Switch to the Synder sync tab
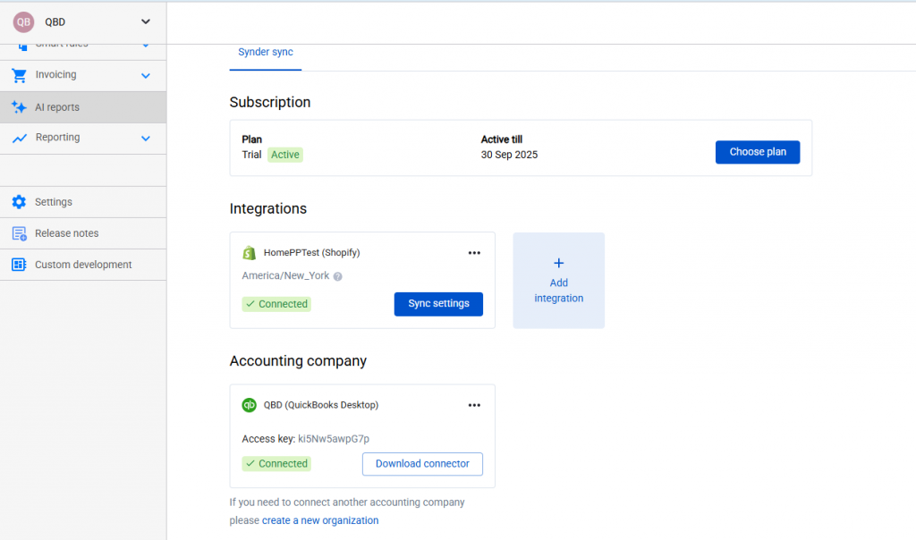The height and width of the screenshot is (540, 916). coord(265,52)
